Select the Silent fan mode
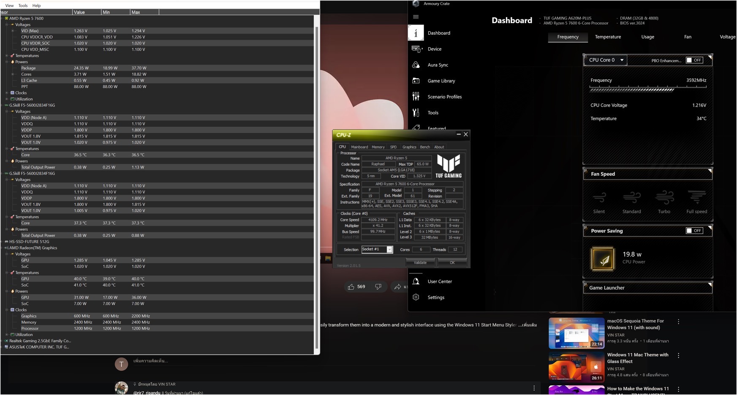 point(599,202)
